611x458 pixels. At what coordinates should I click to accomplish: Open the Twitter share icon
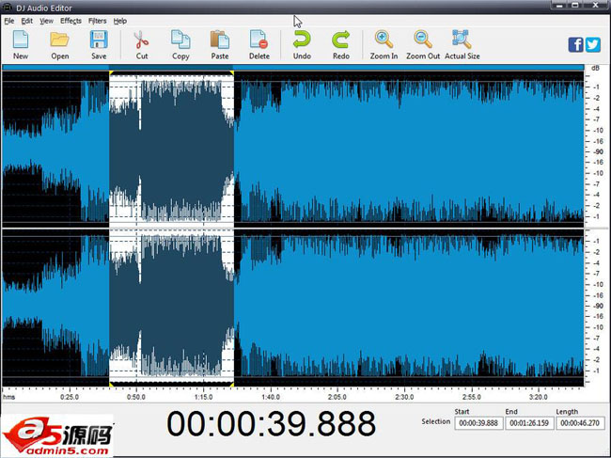593,45
